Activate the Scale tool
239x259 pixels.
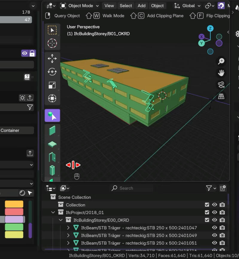tap(52, 85)
